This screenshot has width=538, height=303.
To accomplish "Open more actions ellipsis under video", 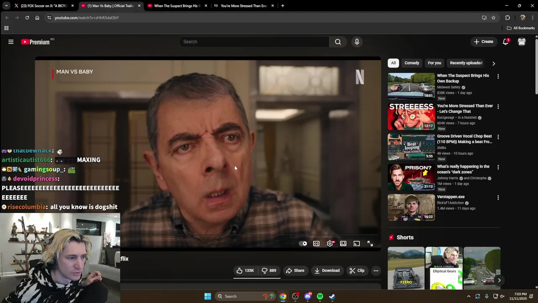I will 376,271.
